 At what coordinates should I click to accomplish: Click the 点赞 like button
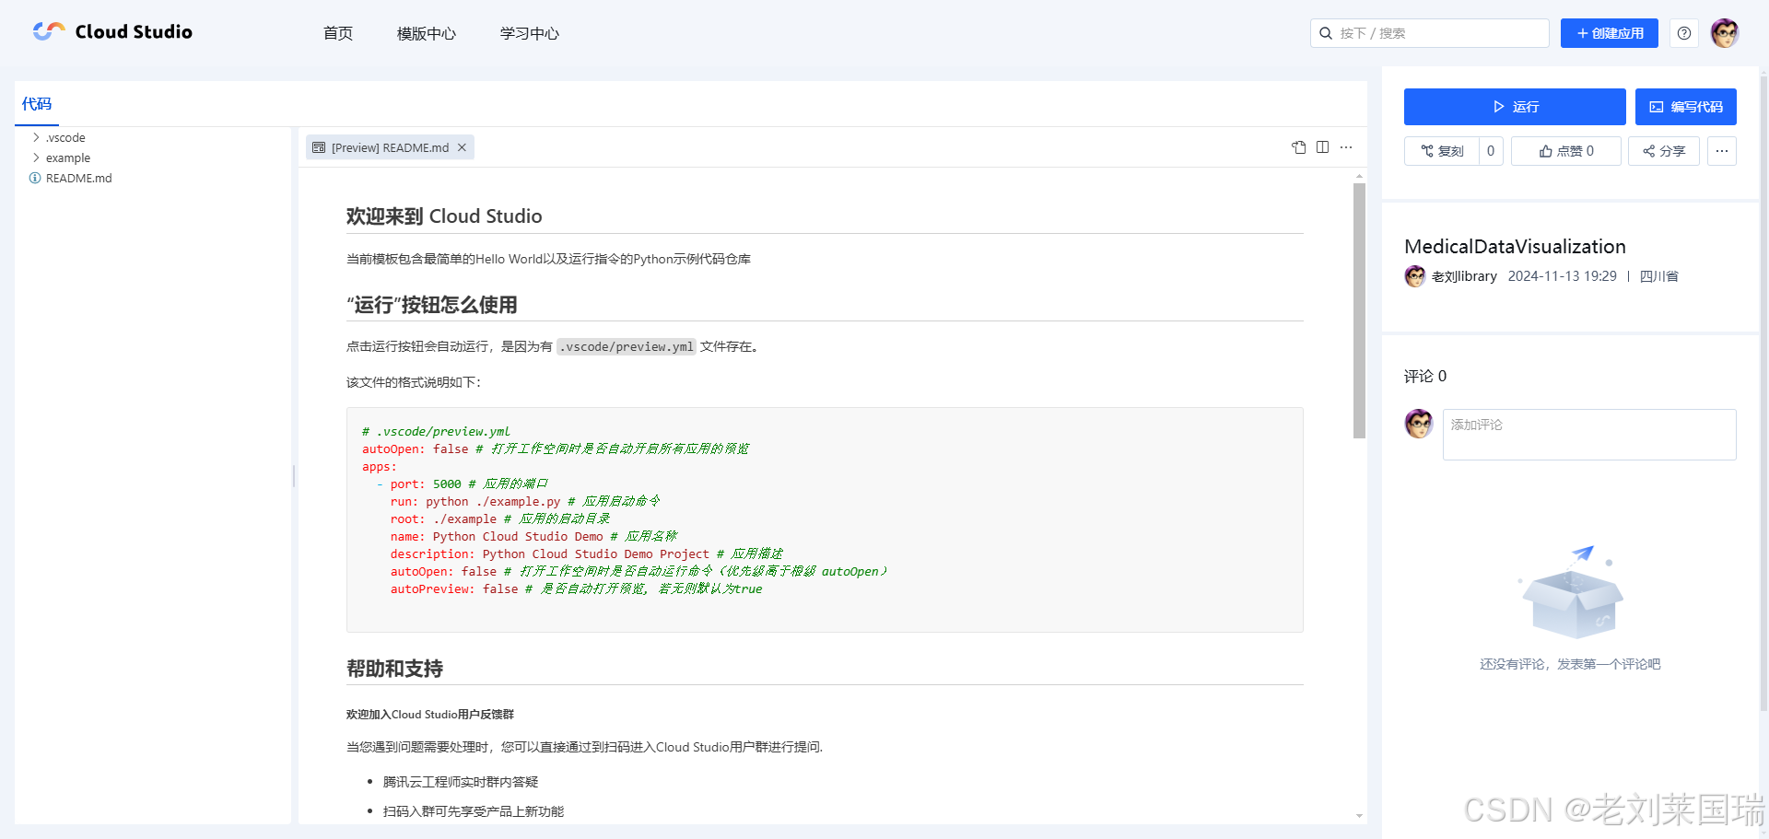tap(1566, 151)
